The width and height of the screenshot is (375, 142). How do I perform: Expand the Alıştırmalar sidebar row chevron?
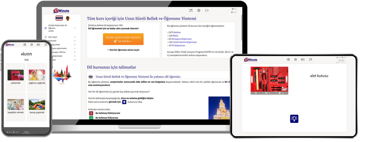pyautogui.click(x=75, y=56)
